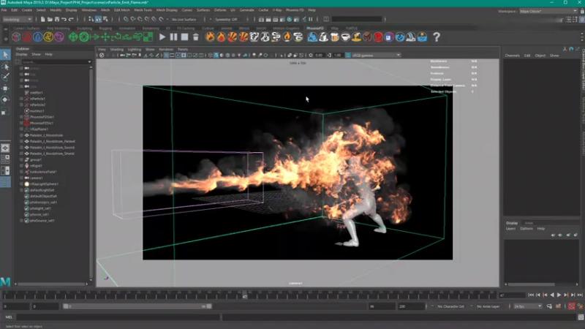Image resolution: width=585 pixels, height=329 pixels.
Task: Activate the Select tool arrow in the toolbox
Action: tap(6, 54)
